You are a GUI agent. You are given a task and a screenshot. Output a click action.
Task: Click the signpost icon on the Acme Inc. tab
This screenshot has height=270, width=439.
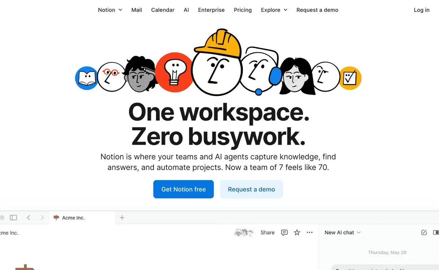pyautogui.click(x=56, y=218)
